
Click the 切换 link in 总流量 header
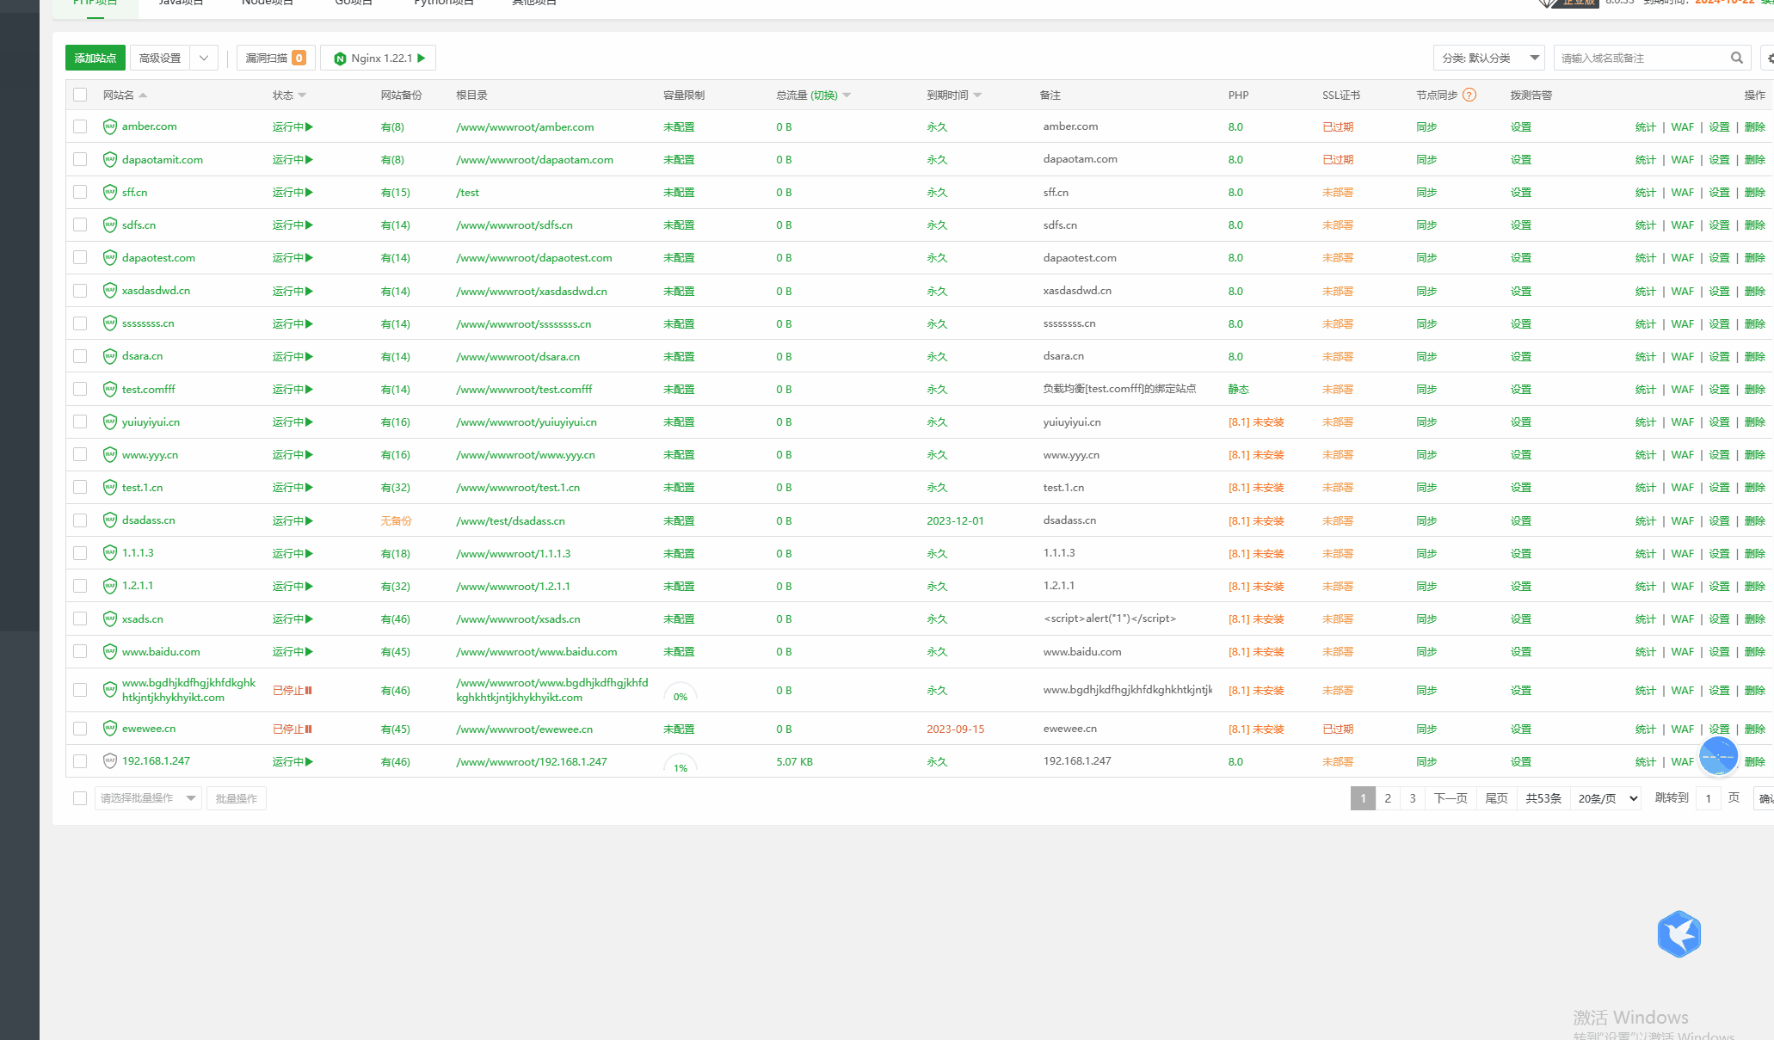tap(824, 95)
